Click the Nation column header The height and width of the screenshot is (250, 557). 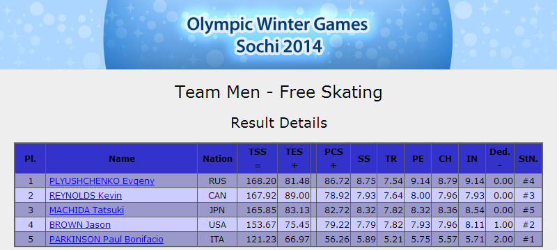(217, 158)
